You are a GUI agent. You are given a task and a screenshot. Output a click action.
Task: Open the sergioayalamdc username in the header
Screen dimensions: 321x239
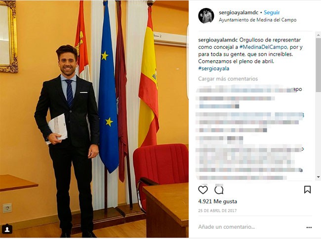(239, 12)
